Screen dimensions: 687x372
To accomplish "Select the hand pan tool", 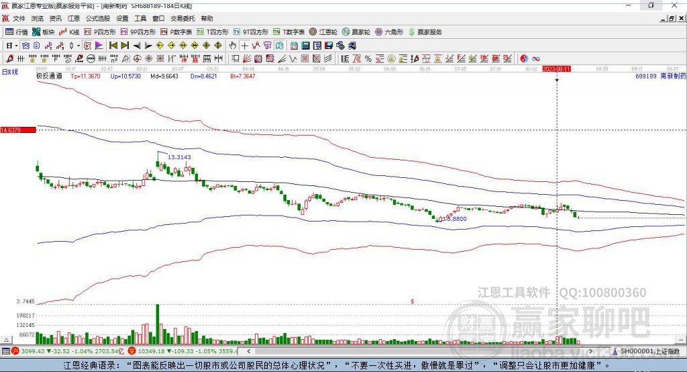I will (233, 46).
